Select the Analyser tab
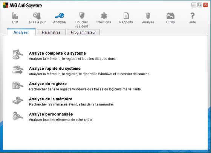Screen dimensions: 211x153 tap(21, 32)
